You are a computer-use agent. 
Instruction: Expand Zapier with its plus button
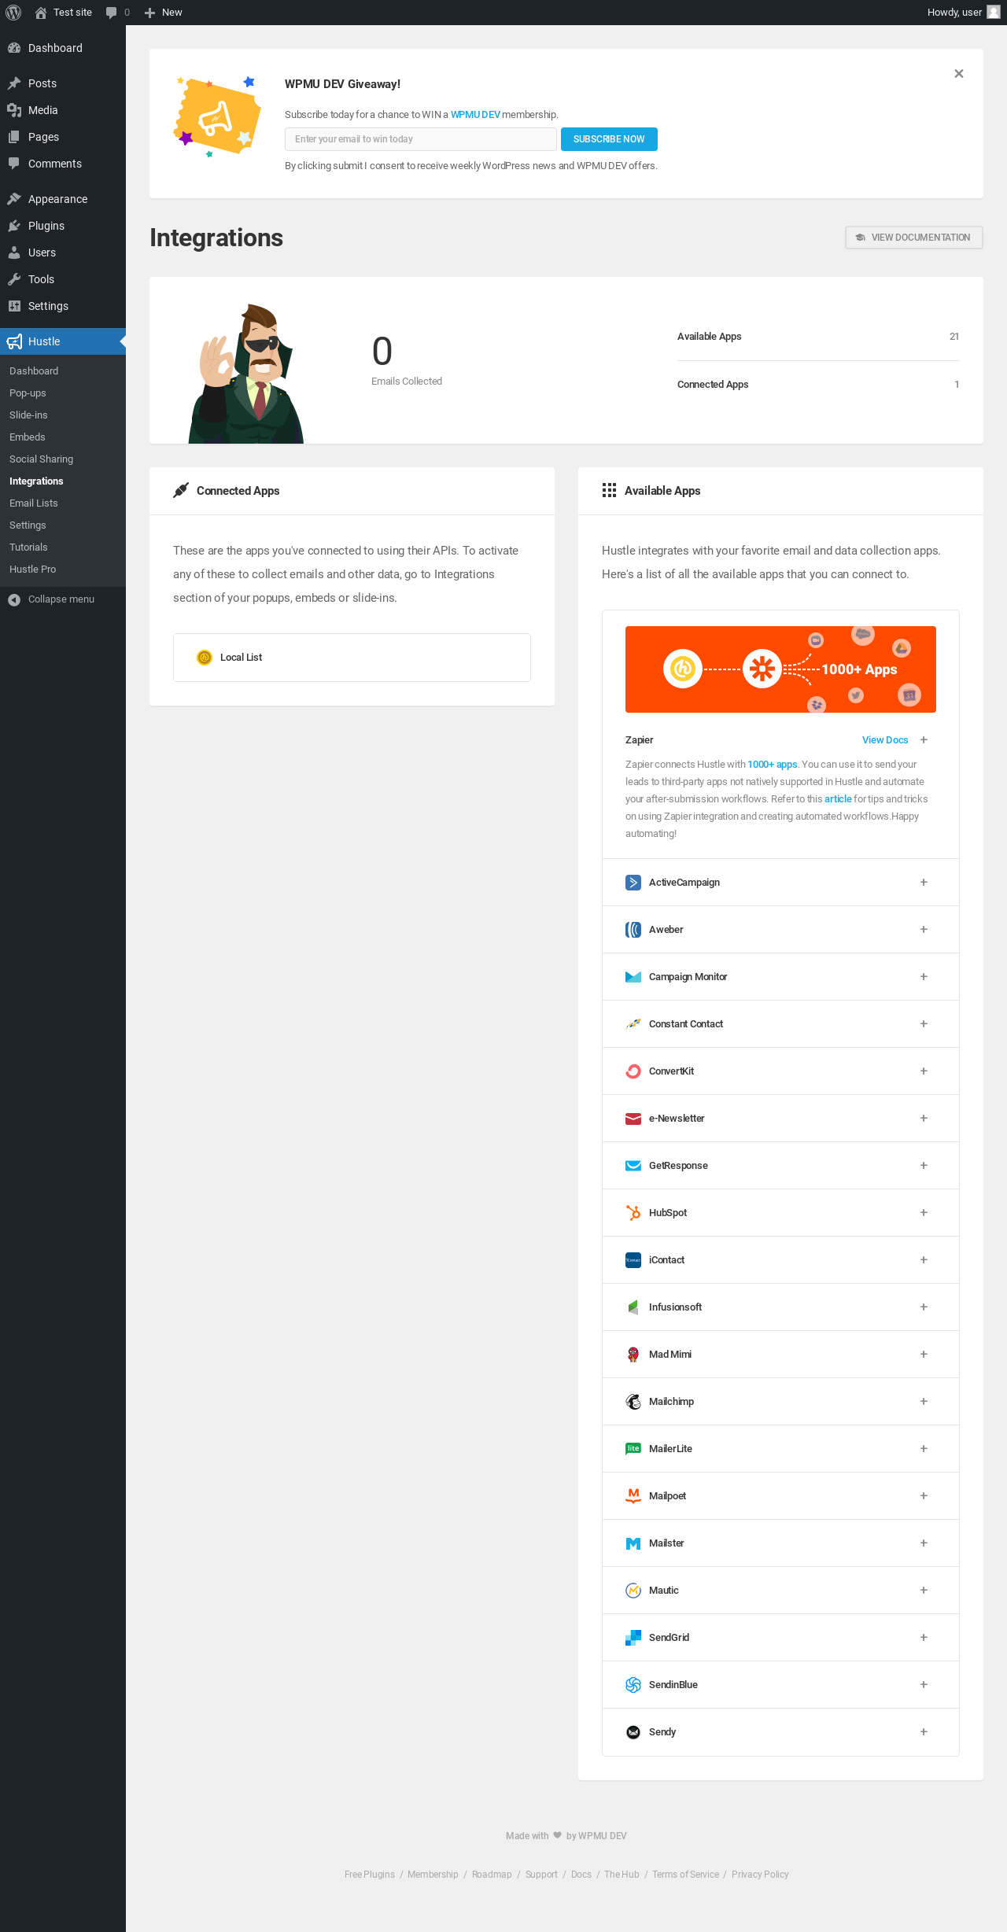[x=924, y=740]
